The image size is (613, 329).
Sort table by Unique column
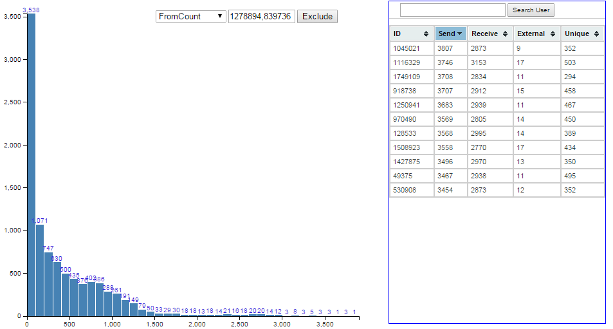(x=582, y=33)
